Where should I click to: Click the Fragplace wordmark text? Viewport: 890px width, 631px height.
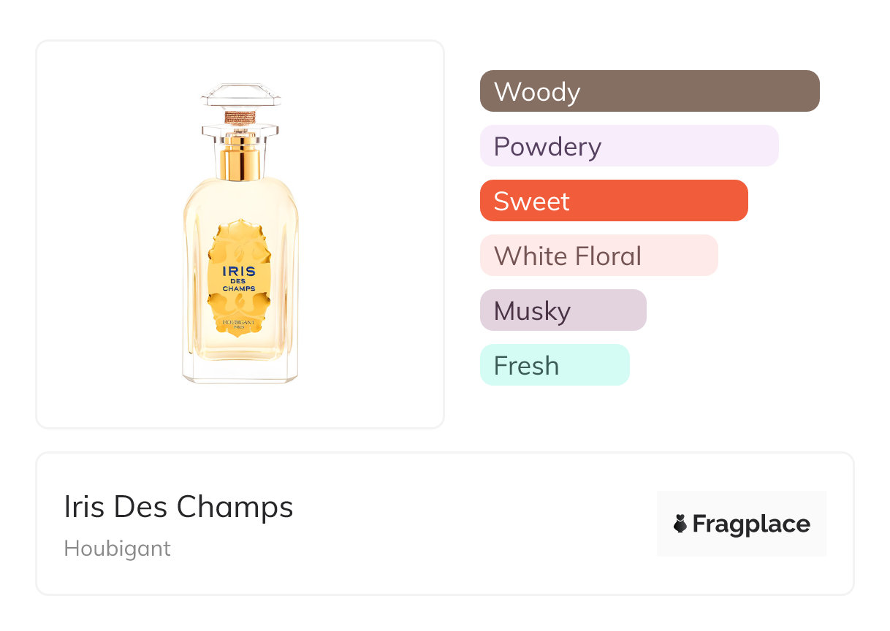pos(751,524)
